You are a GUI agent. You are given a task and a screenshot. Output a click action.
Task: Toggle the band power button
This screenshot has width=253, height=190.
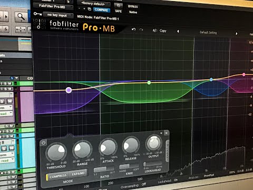43,142
